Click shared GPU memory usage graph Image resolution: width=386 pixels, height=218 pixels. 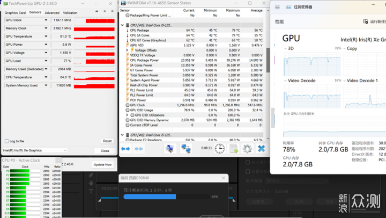click(335, 127)
